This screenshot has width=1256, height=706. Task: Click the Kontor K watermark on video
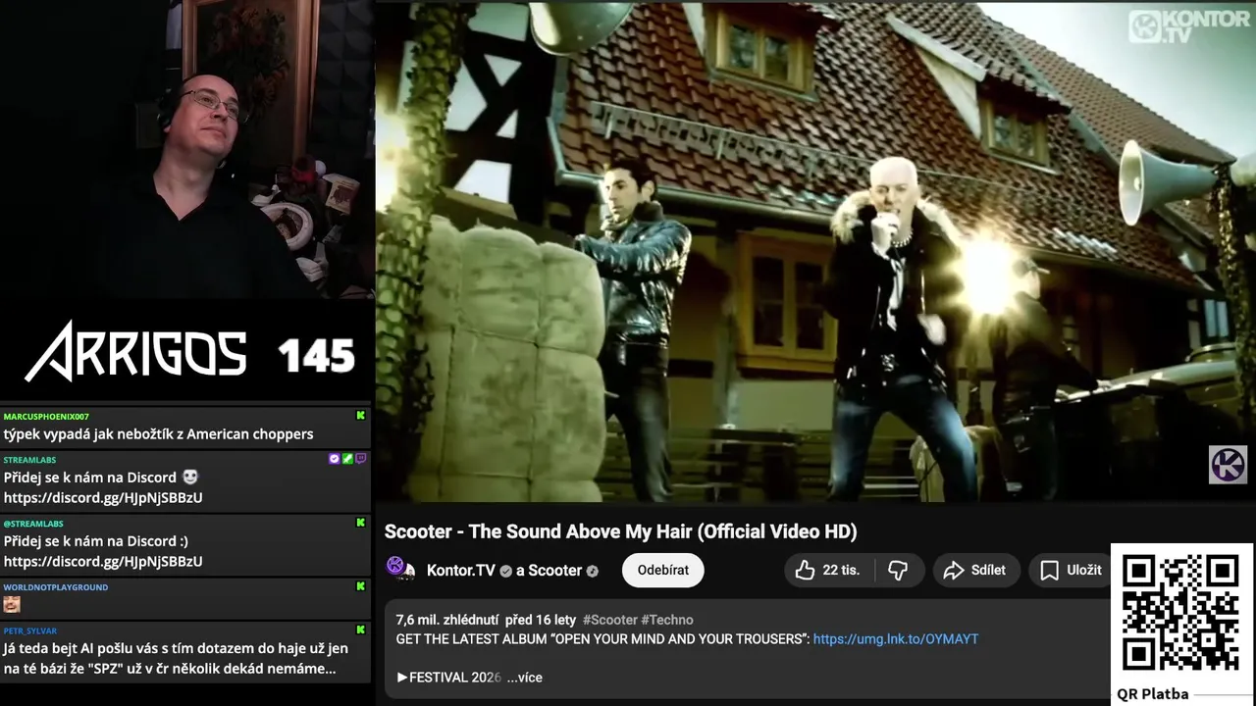tap(1228, 465)
